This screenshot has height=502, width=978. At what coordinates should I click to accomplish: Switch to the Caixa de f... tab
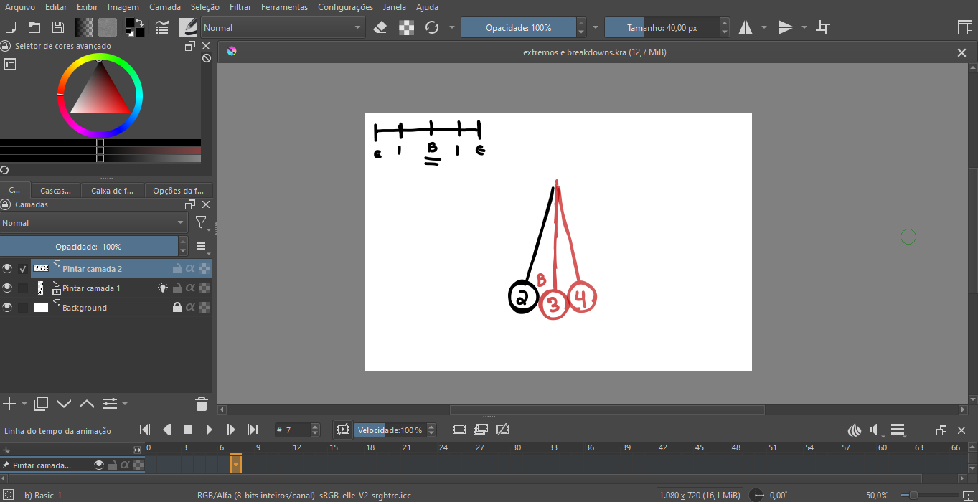[113, 191]
